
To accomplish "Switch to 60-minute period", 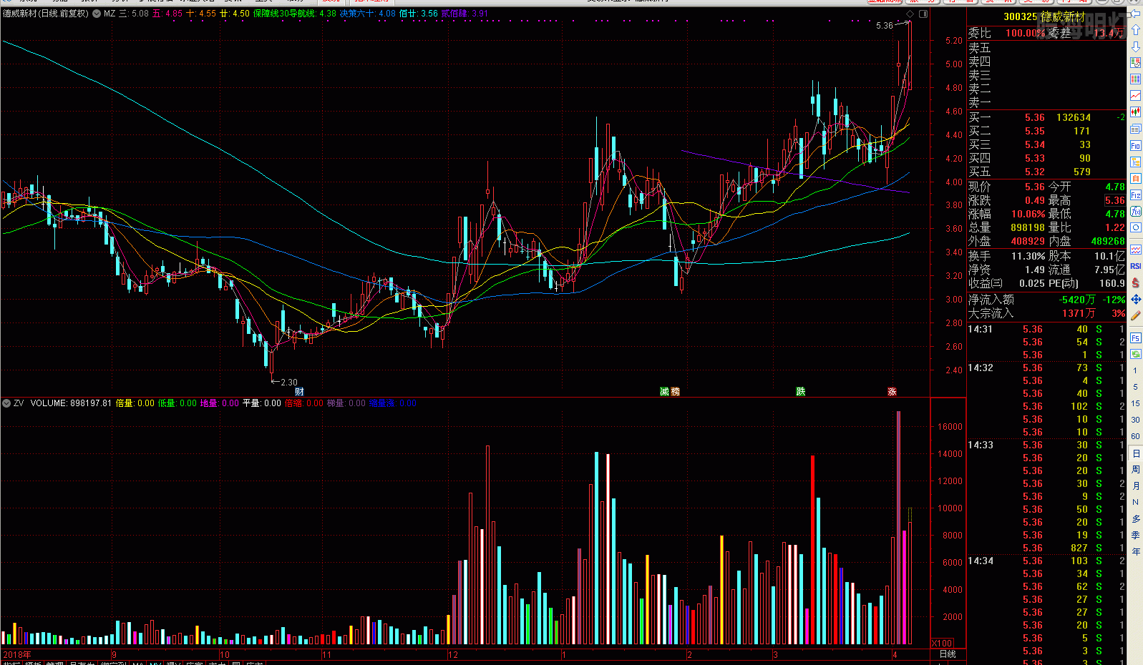I will pos(1135,436).
